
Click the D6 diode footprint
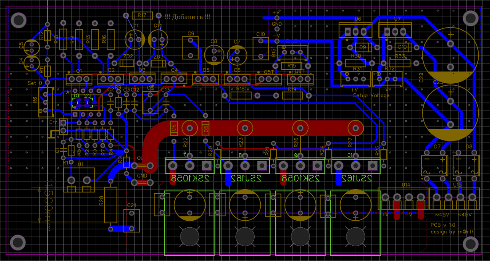[x=174, y=128]
